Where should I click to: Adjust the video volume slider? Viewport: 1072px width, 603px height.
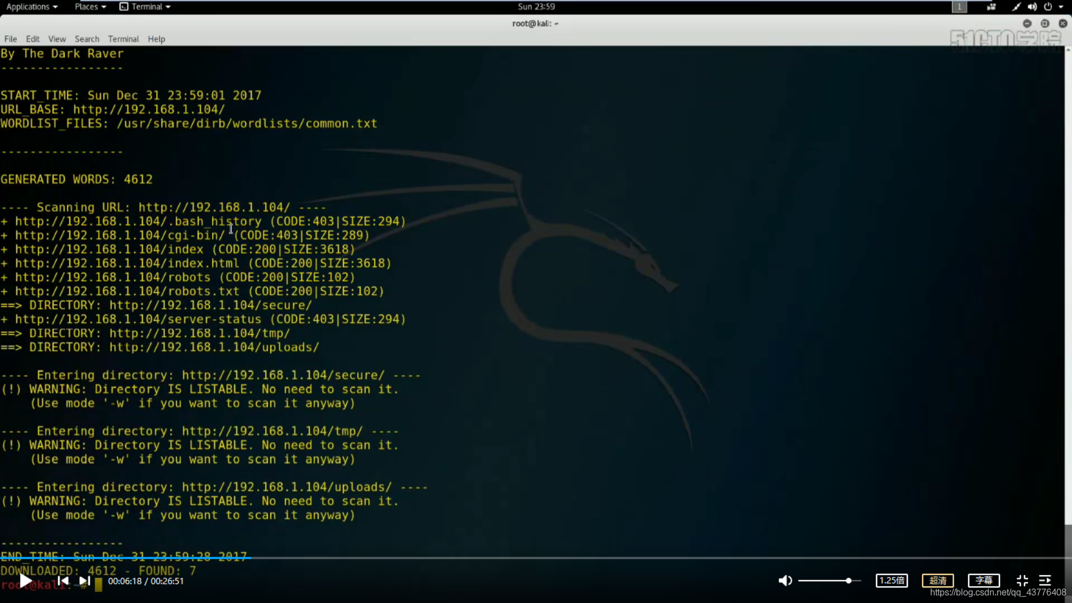point(830,581)
